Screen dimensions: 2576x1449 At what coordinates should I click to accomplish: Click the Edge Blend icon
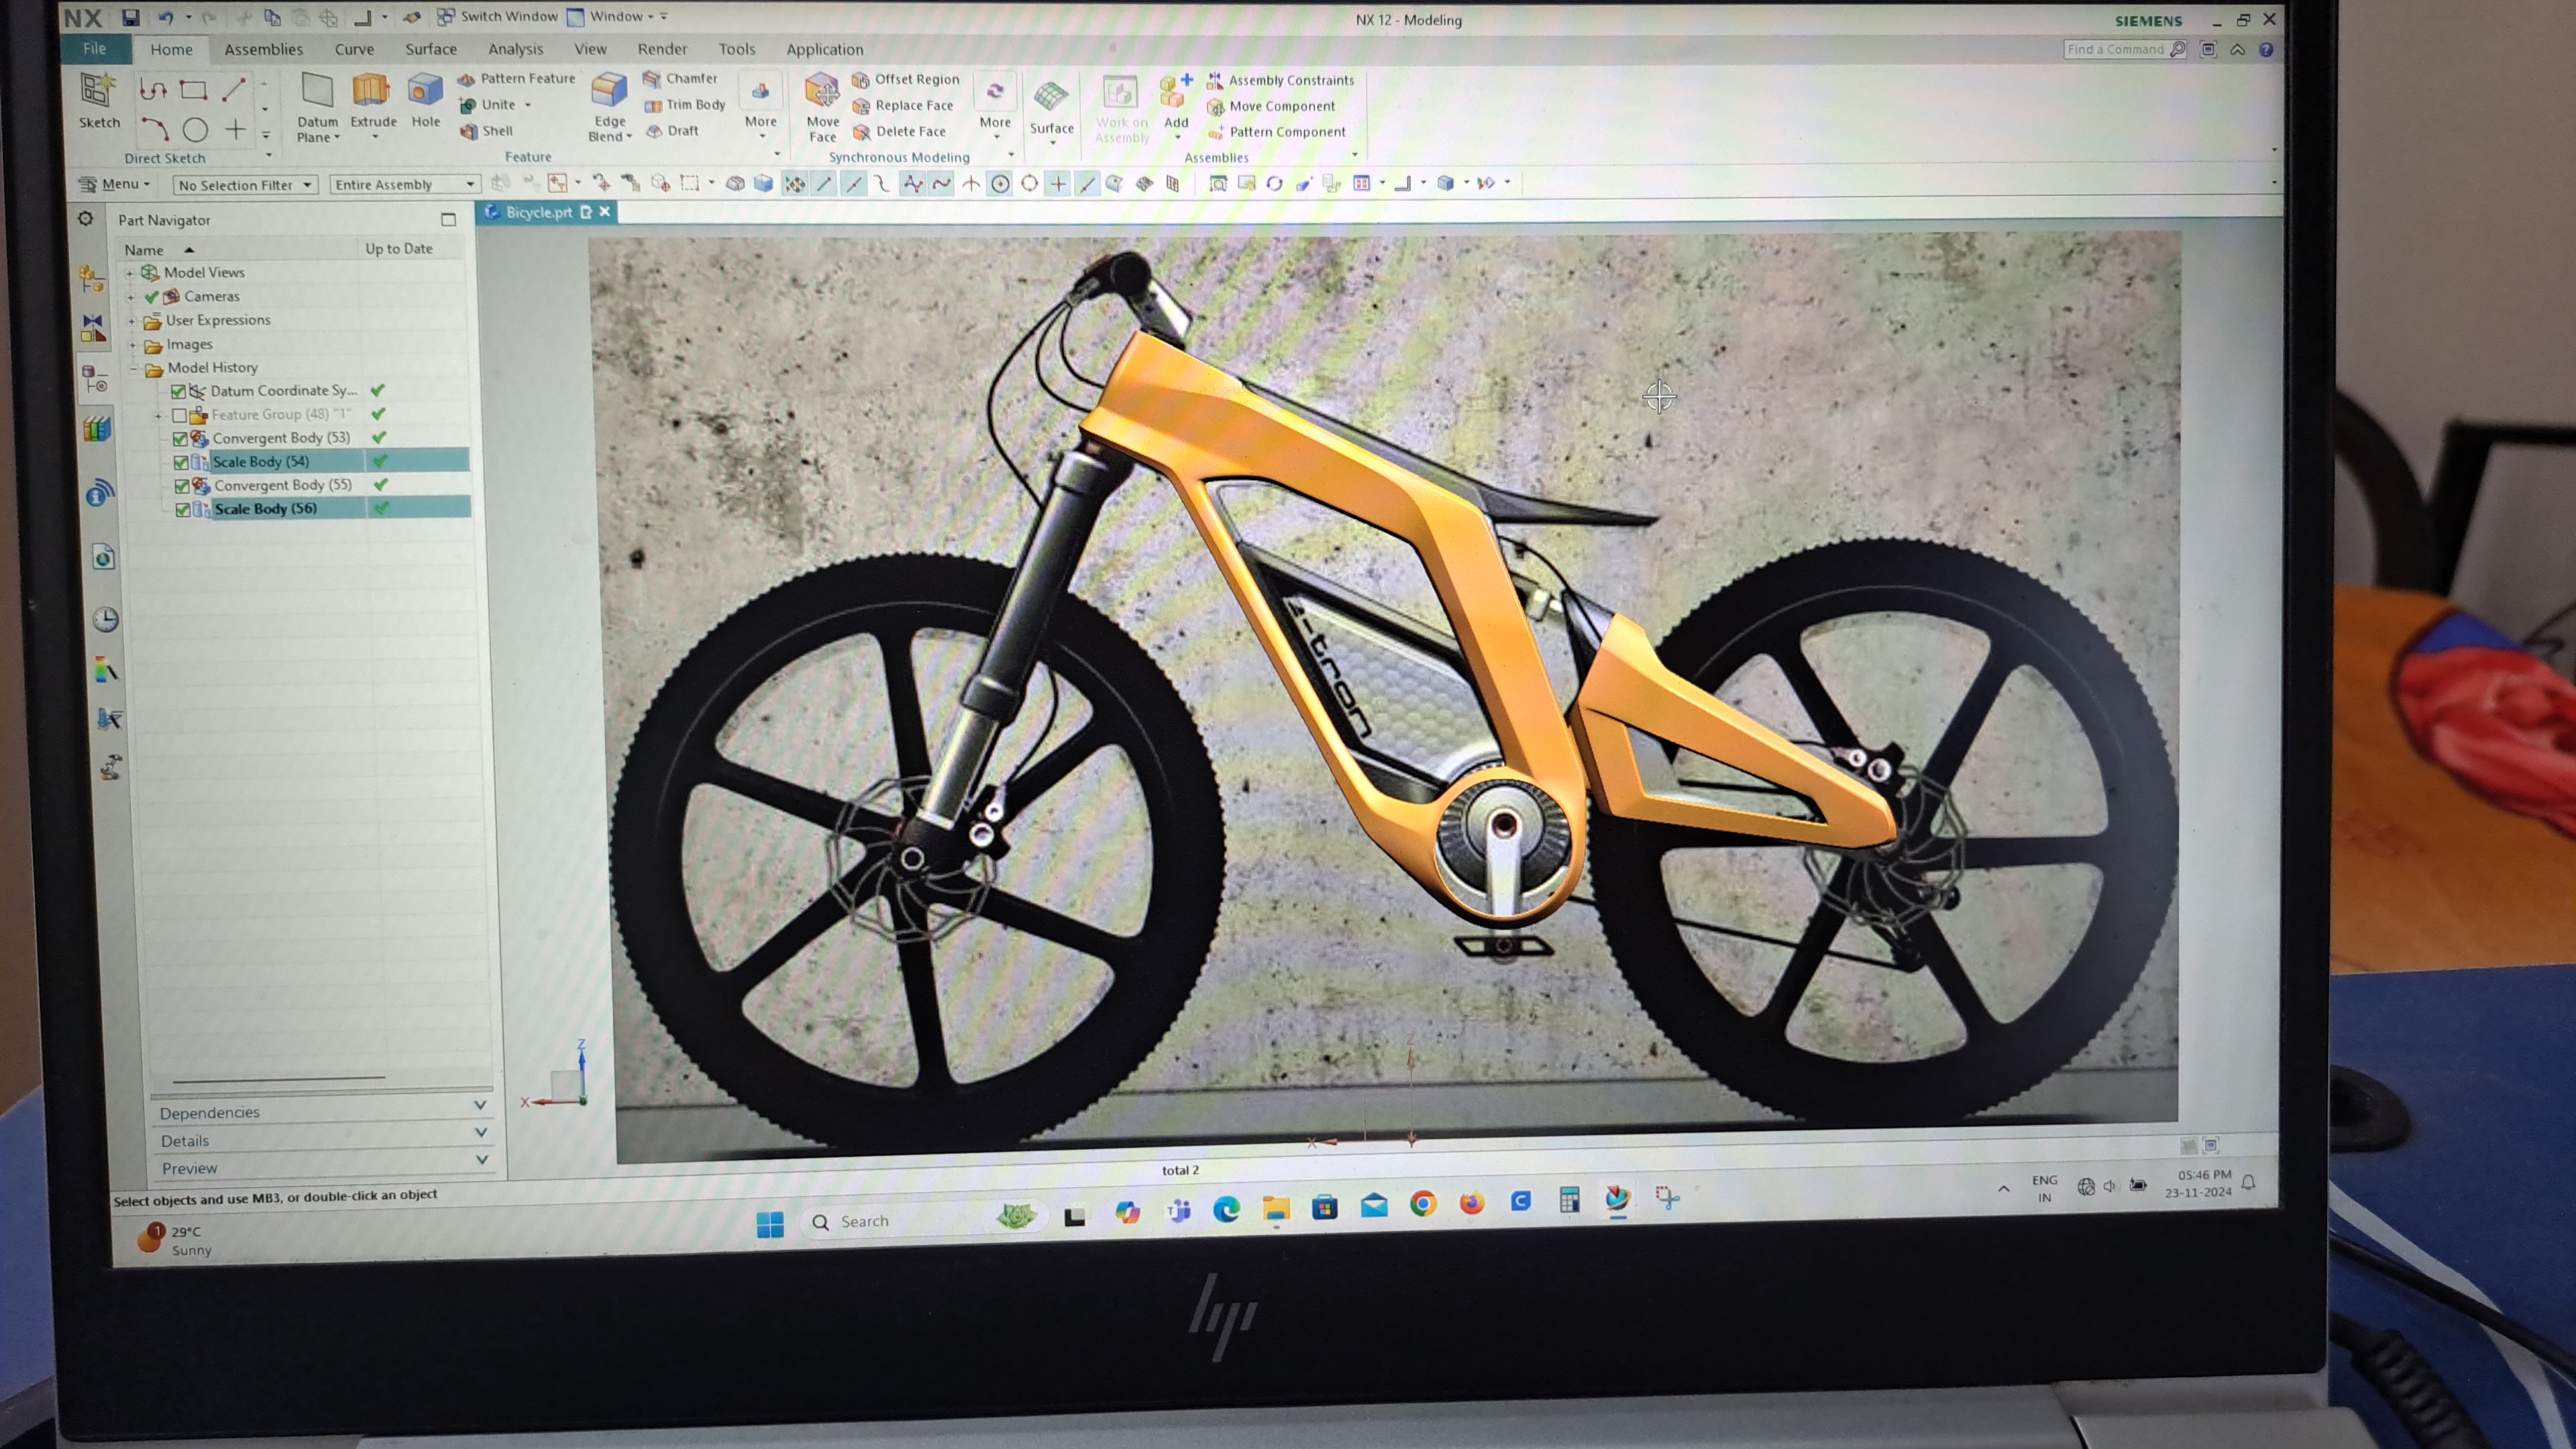coord(609,92)
